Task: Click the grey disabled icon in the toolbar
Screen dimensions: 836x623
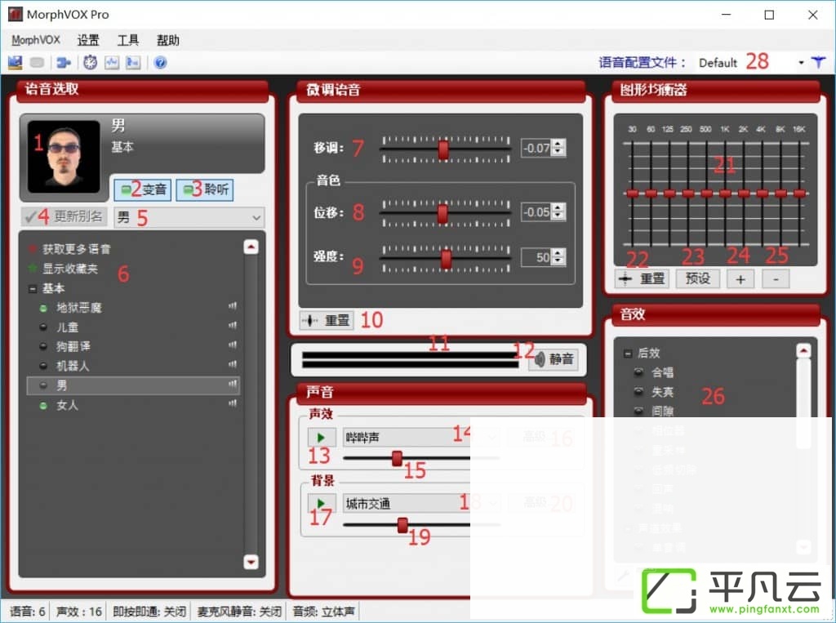Action: [37, 63]
